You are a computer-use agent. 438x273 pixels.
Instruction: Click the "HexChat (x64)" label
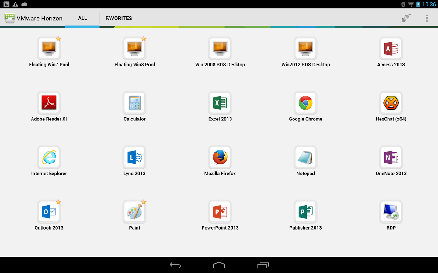(391, 119)
